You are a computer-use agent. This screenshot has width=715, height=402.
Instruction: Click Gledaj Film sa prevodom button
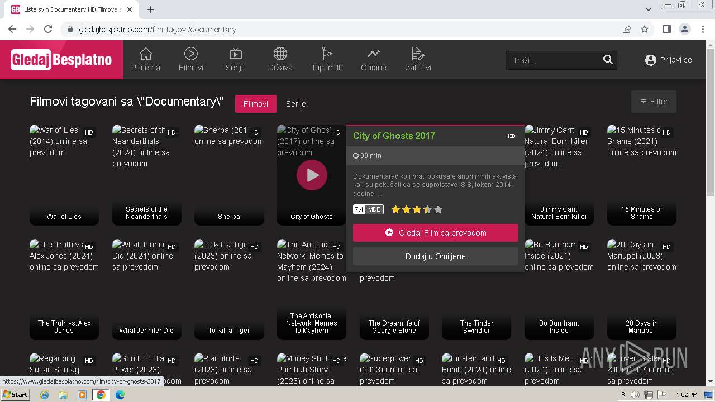[x=436, y=233]
